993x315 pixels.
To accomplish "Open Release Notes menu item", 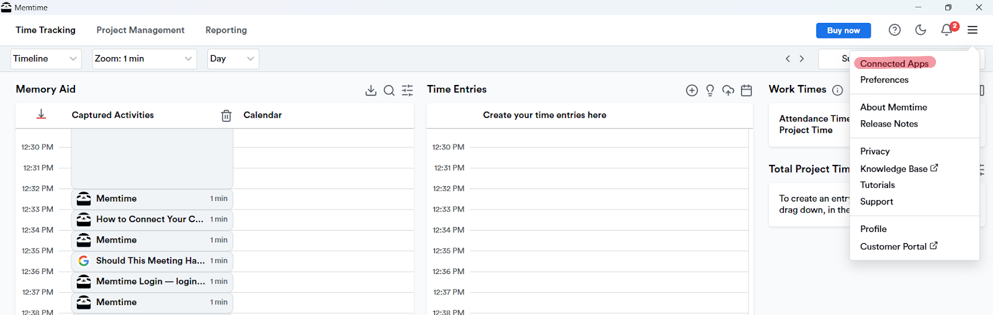I will [889, 124].
